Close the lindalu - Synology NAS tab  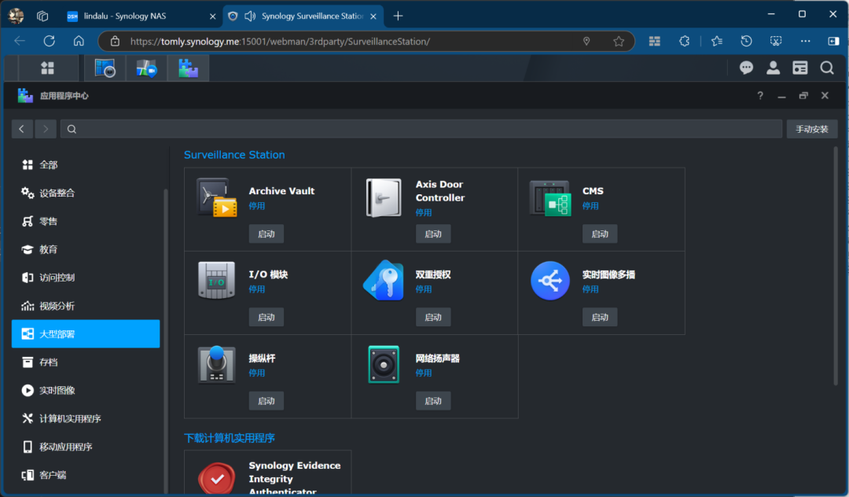(x=213, y=17)
